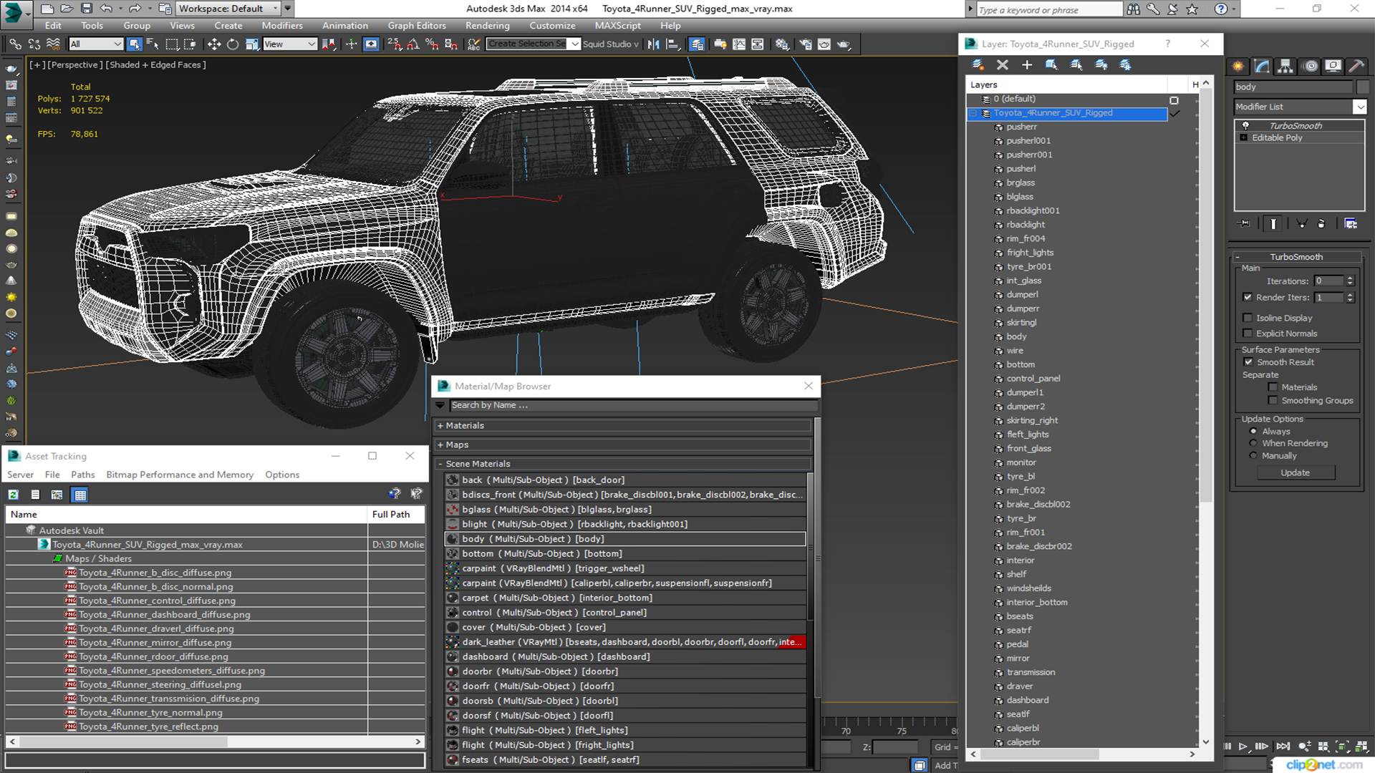The height and width of the screenshot is (773, 1375).
Task: Open Bitmap Performance and Memory menu
Action: (180, 475)
